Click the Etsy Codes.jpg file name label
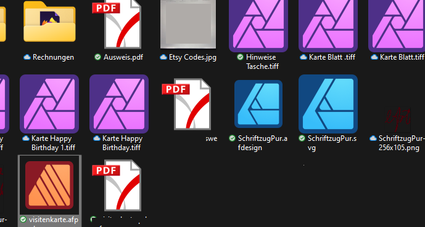The image size is (425, 227). 192,57
